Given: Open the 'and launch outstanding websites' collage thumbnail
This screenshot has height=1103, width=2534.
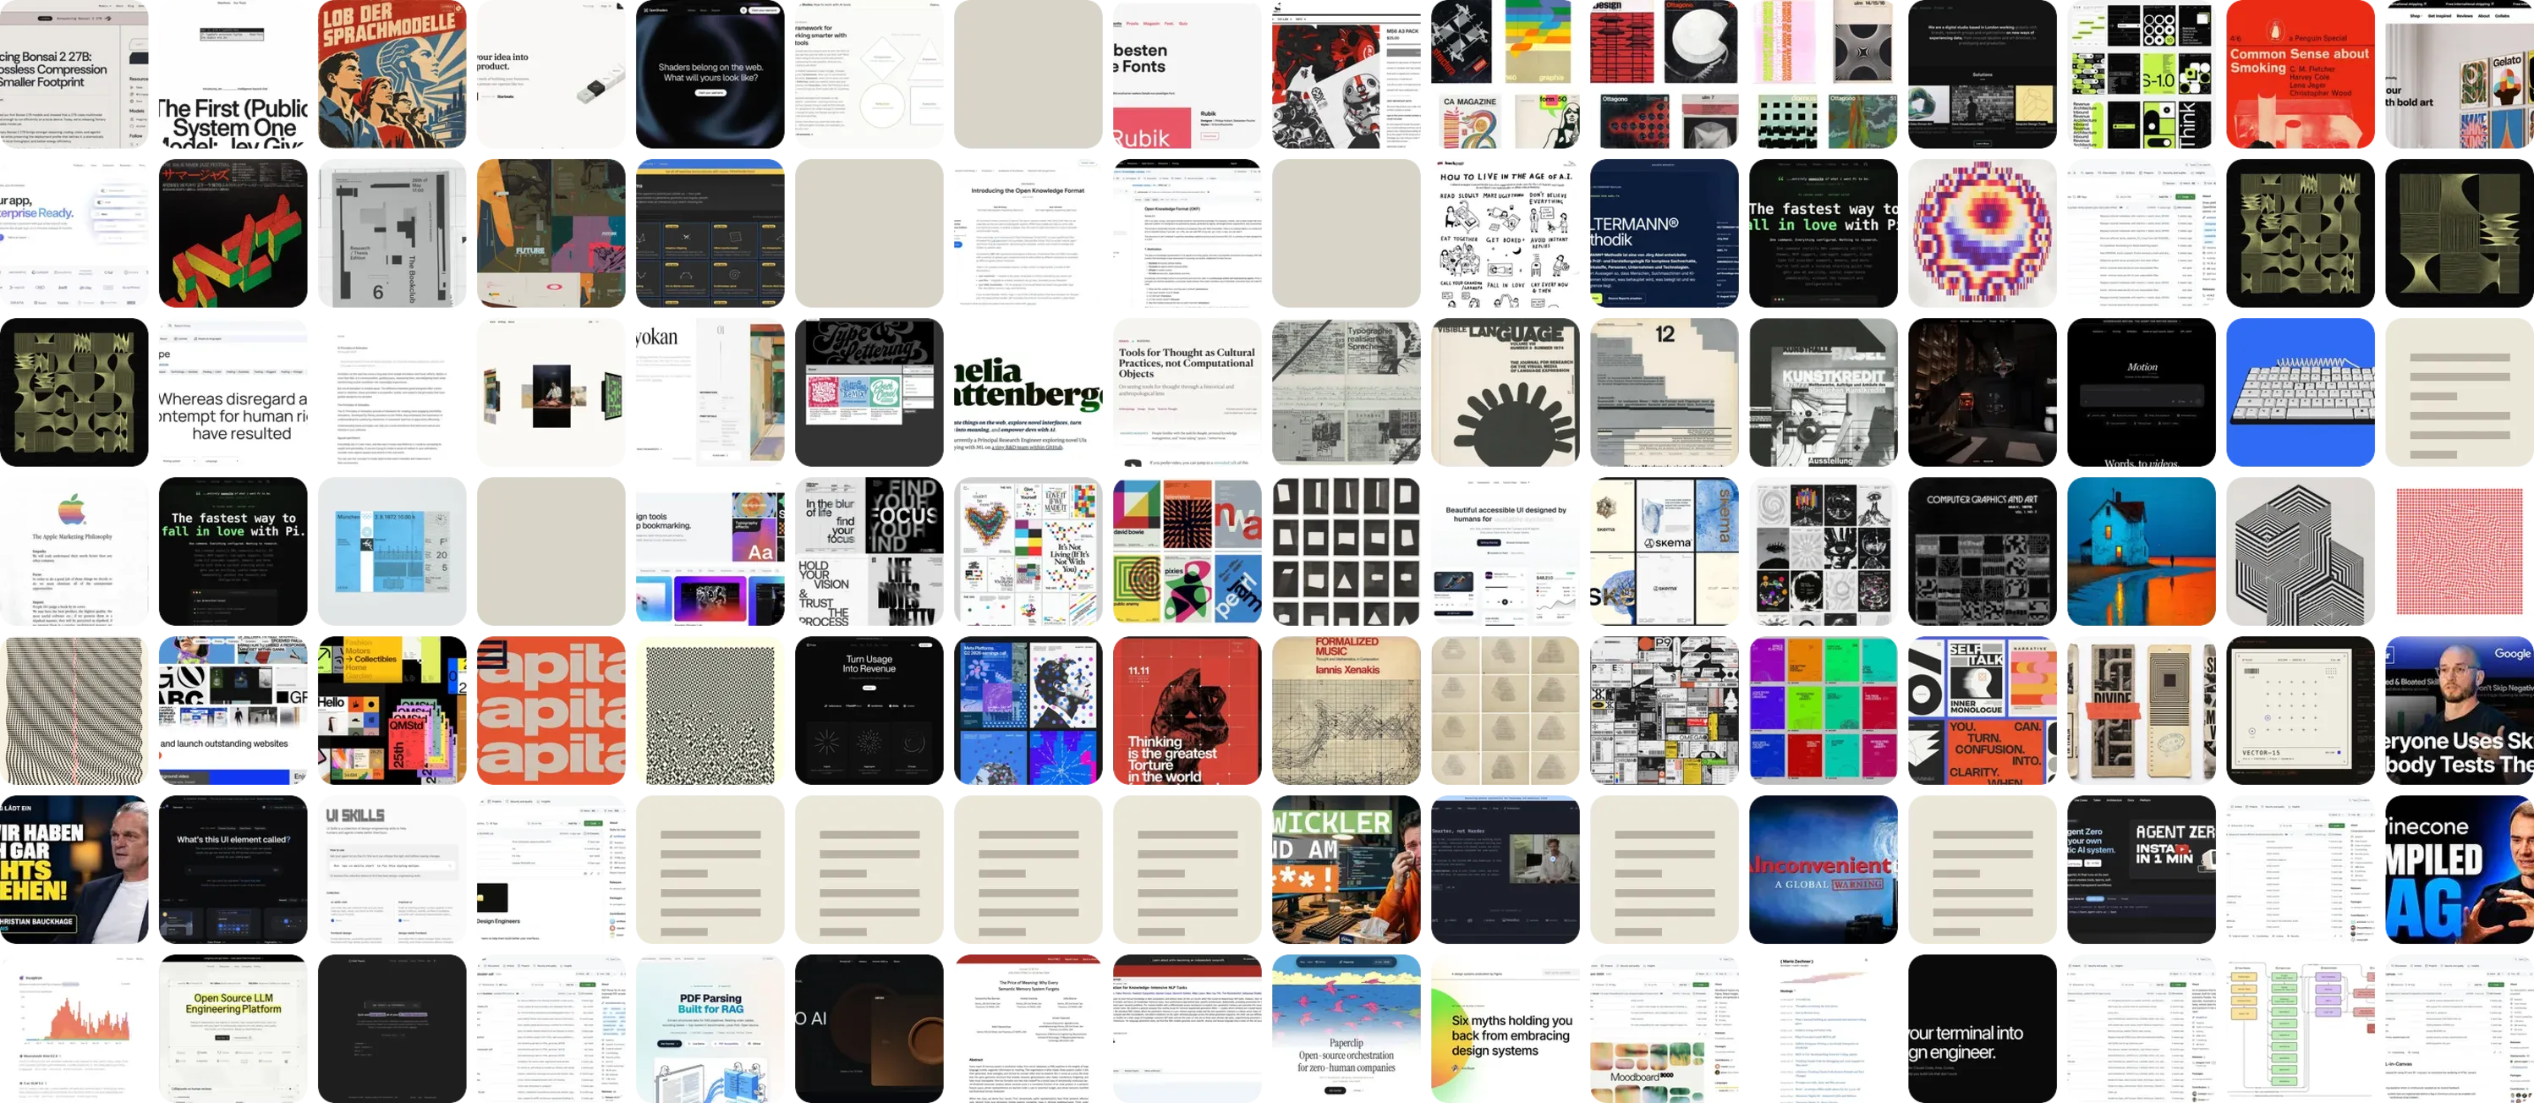Looking at the screenshot, I should [232, 711].
